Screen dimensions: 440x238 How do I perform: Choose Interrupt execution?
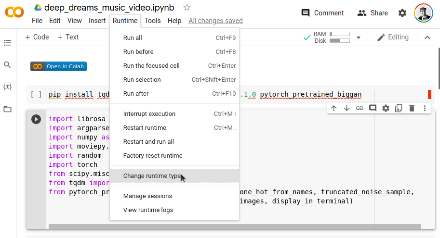[174, 114]
